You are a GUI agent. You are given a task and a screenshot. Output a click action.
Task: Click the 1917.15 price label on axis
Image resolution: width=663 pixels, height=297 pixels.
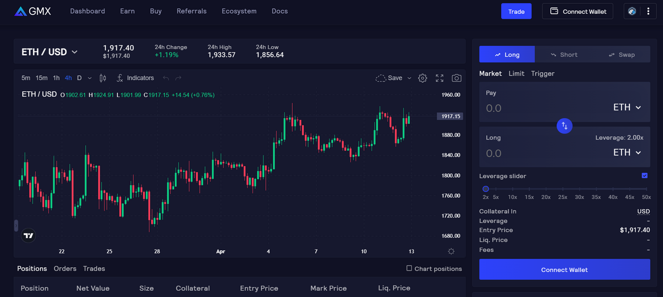tap(450, 116)
